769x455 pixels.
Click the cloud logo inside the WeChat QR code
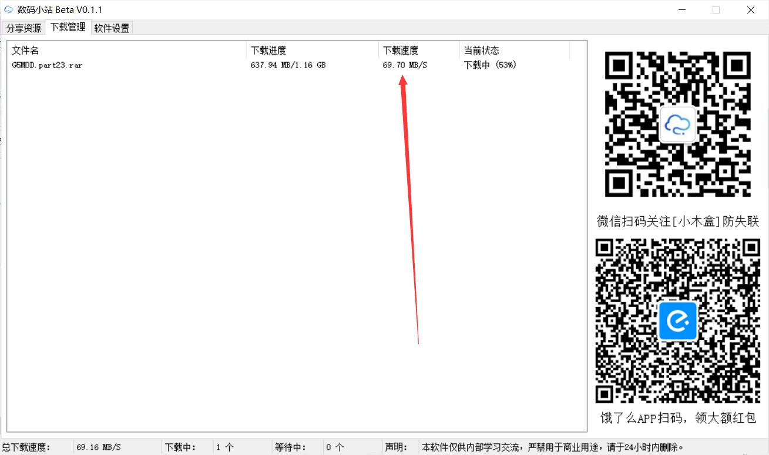click(x=677, y=124)
